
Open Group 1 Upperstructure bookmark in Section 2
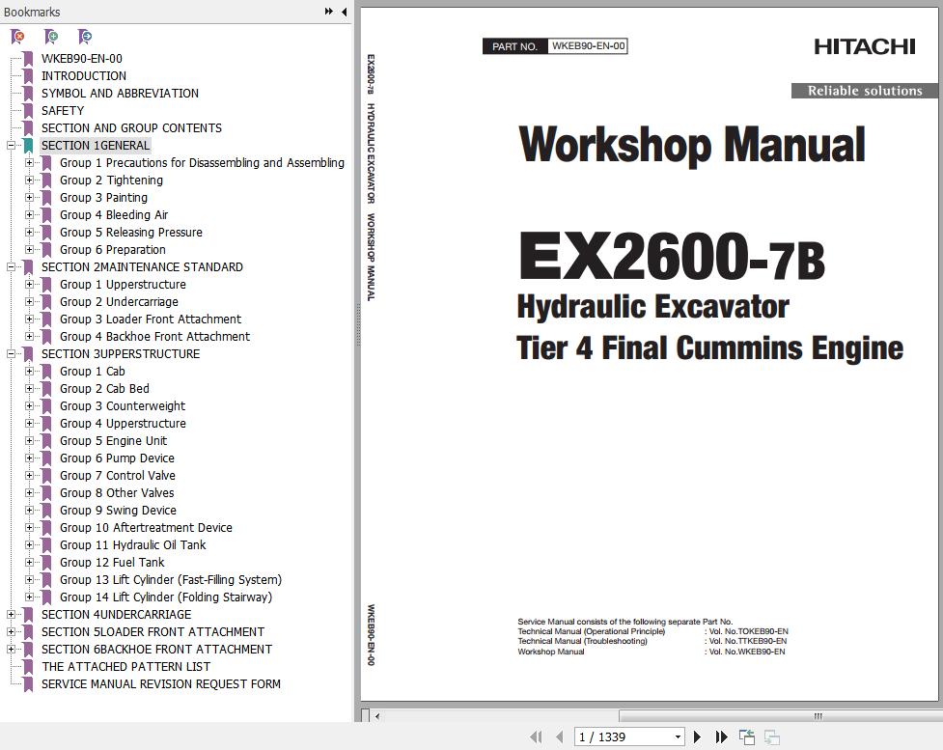coord(123,285)
